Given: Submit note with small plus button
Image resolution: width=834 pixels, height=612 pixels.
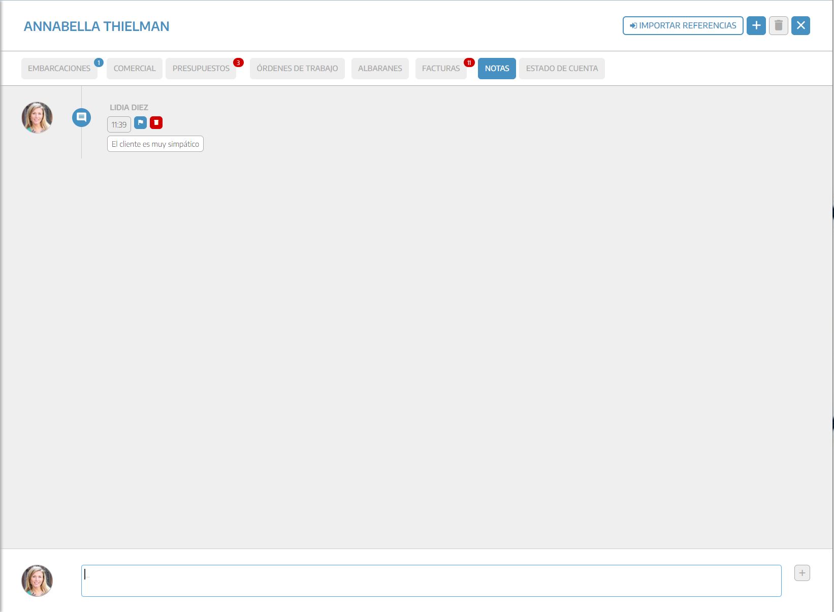Looking at the screenshot, I should pyautogui.click(x=802, y=573).
